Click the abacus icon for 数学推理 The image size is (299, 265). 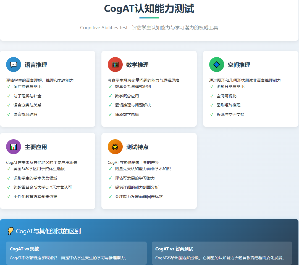(x=115, y=65)
